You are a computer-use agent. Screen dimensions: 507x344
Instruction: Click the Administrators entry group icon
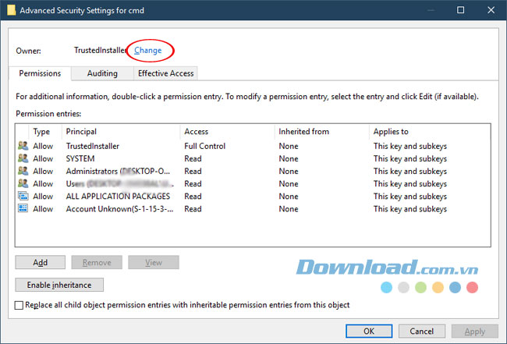pyautogui.click(x=22, y=171)
